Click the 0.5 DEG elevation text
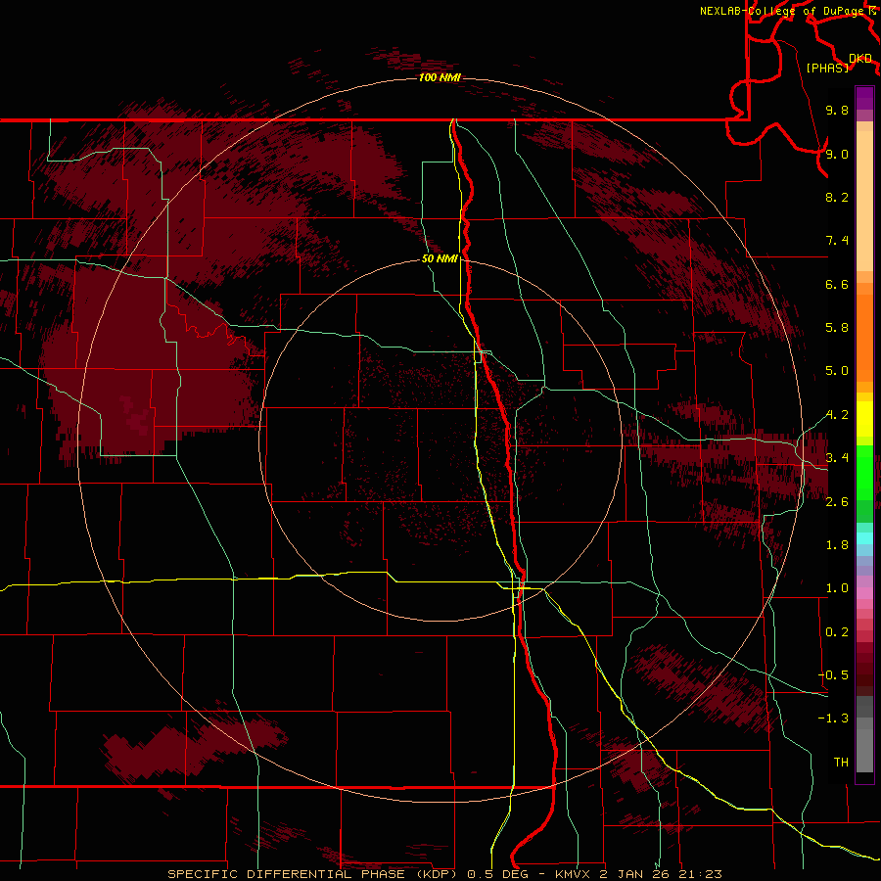Image resolution: width=881 pixels, height=881 pixels. pos(500,874)
